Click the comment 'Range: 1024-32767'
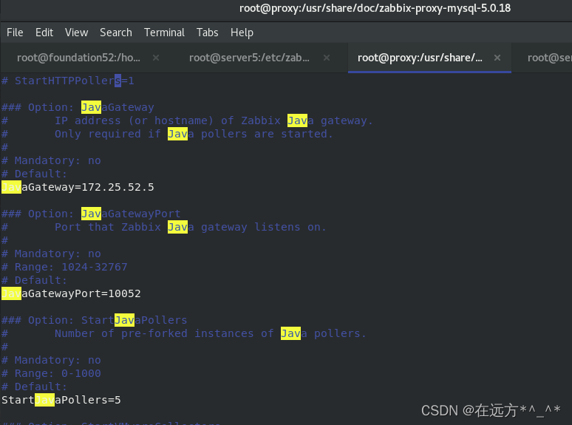The width and height of the screenshot is (572, 425). point(64,267)
